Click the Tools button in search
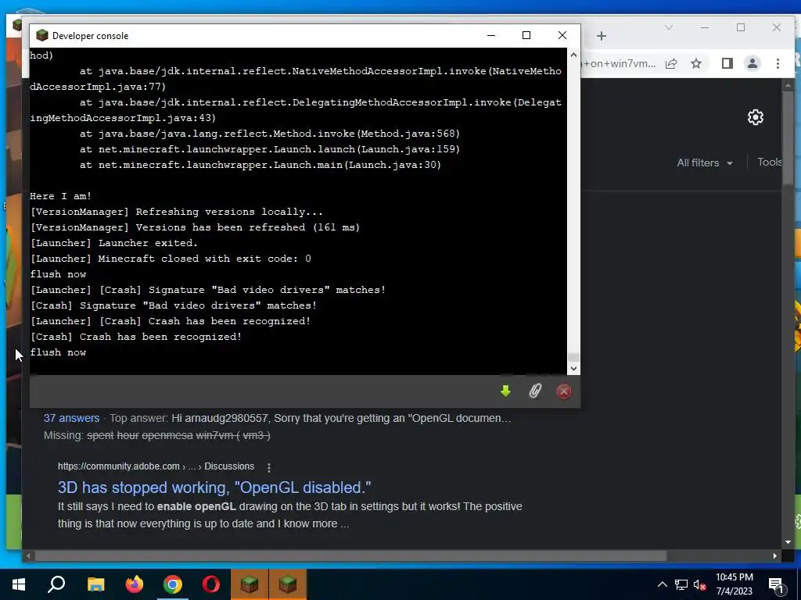This screenshot has height=600, width=801. point(770,162)
